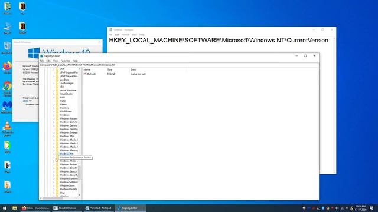Click the taskbar clock and date
This screenshot has height=212, width=378.
tap(361, 208)
